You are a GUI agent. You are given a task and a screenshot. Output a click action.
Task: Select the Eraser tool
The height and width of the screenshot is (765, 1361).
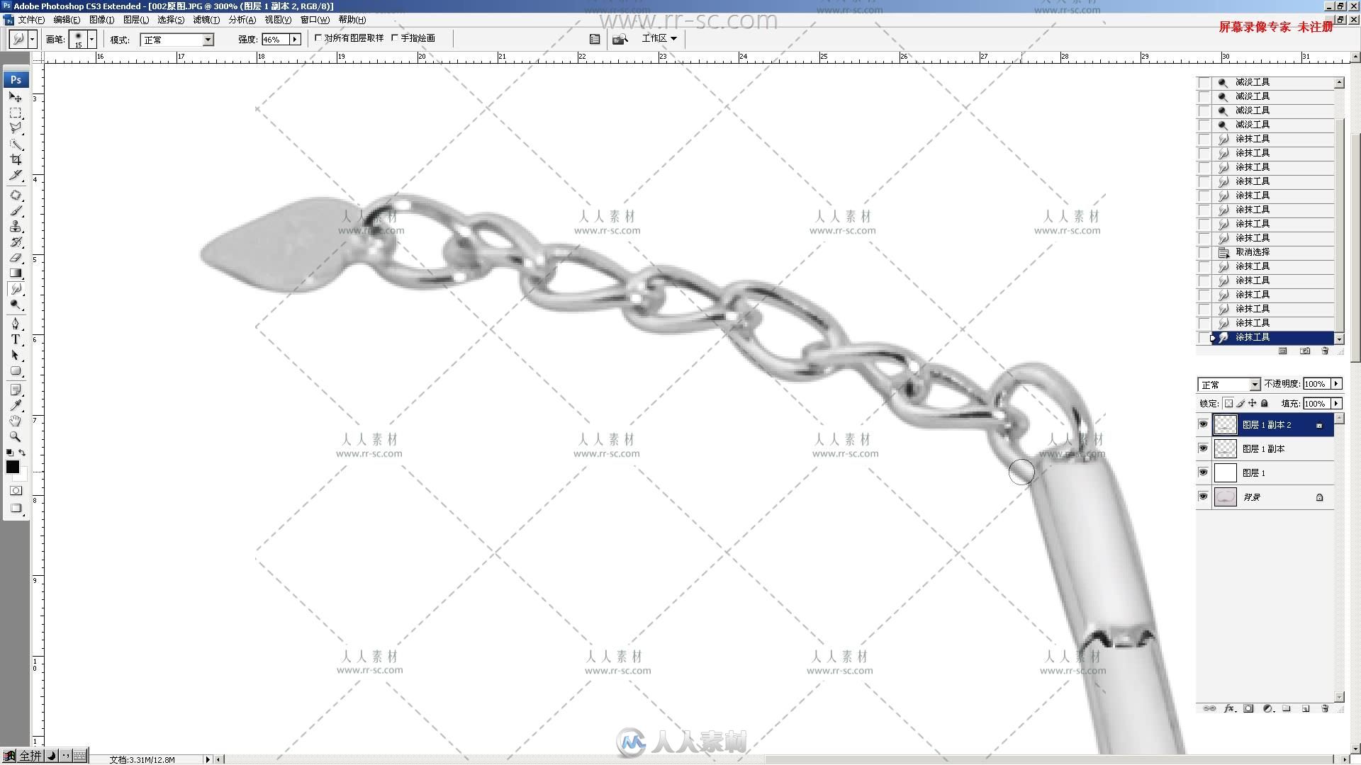click(x=16, y=258)
